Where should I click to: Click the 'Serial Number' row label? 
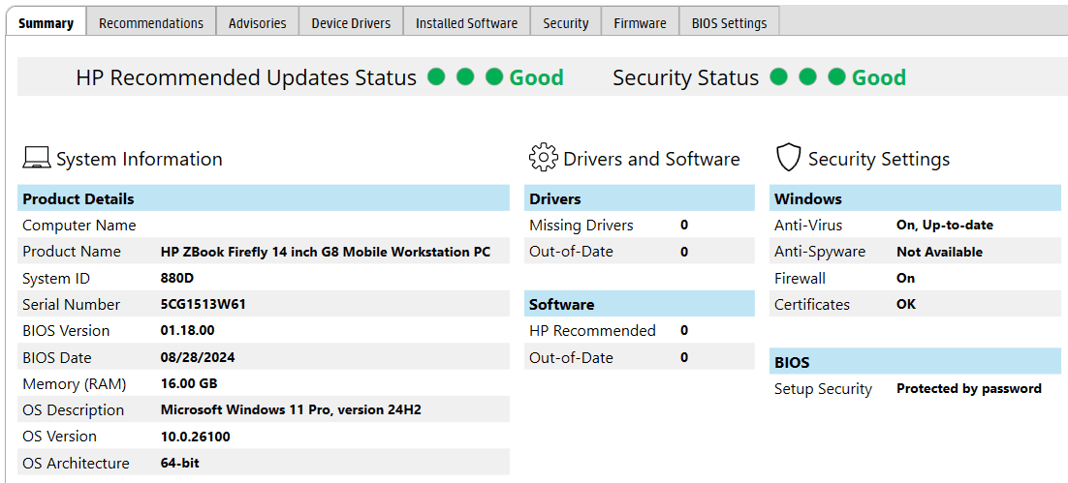[71, 305]
